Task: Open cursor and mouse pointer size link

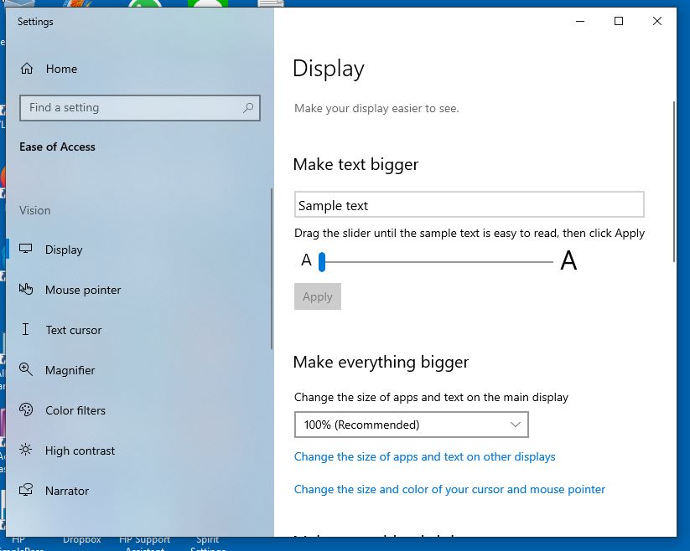Action: [449, 489]
